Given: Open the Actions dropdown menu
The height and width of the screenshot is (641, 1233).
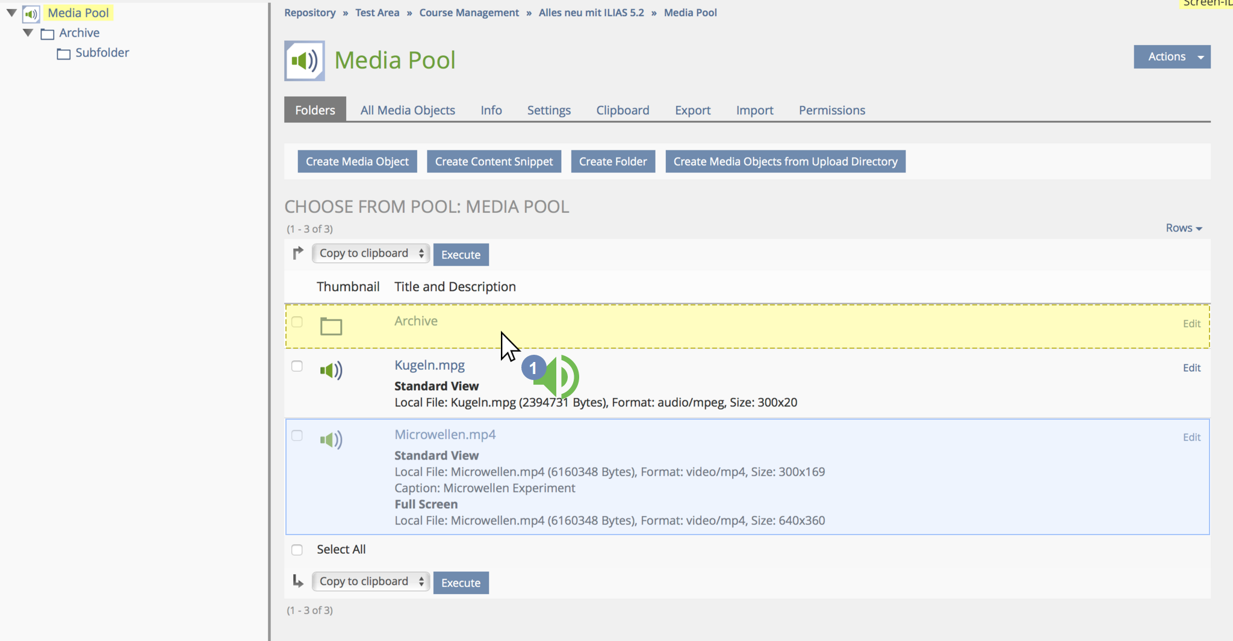Looking at the screenshot, I should (x=1172, y=57).
